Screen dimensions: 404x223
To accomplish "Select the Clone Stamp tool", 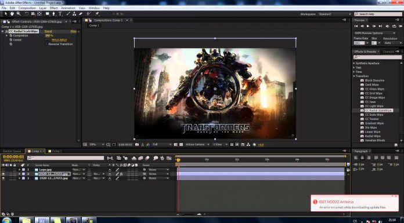I will [x=74, y=14].
